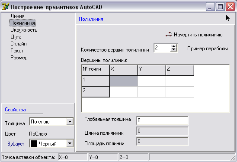The image size is (237, 162).
Task: Select Сплайн in the primitives list
Action: [19, 44]
